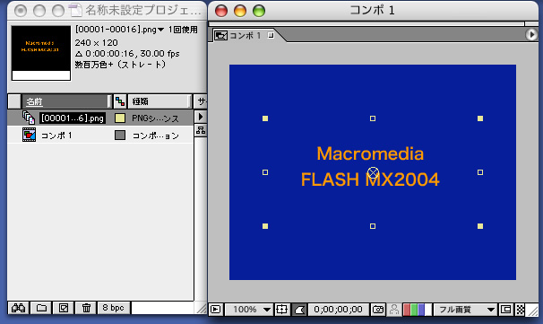543x324 pixels.
Task: Select the [00001...6].png footage item
Action: 73,118
